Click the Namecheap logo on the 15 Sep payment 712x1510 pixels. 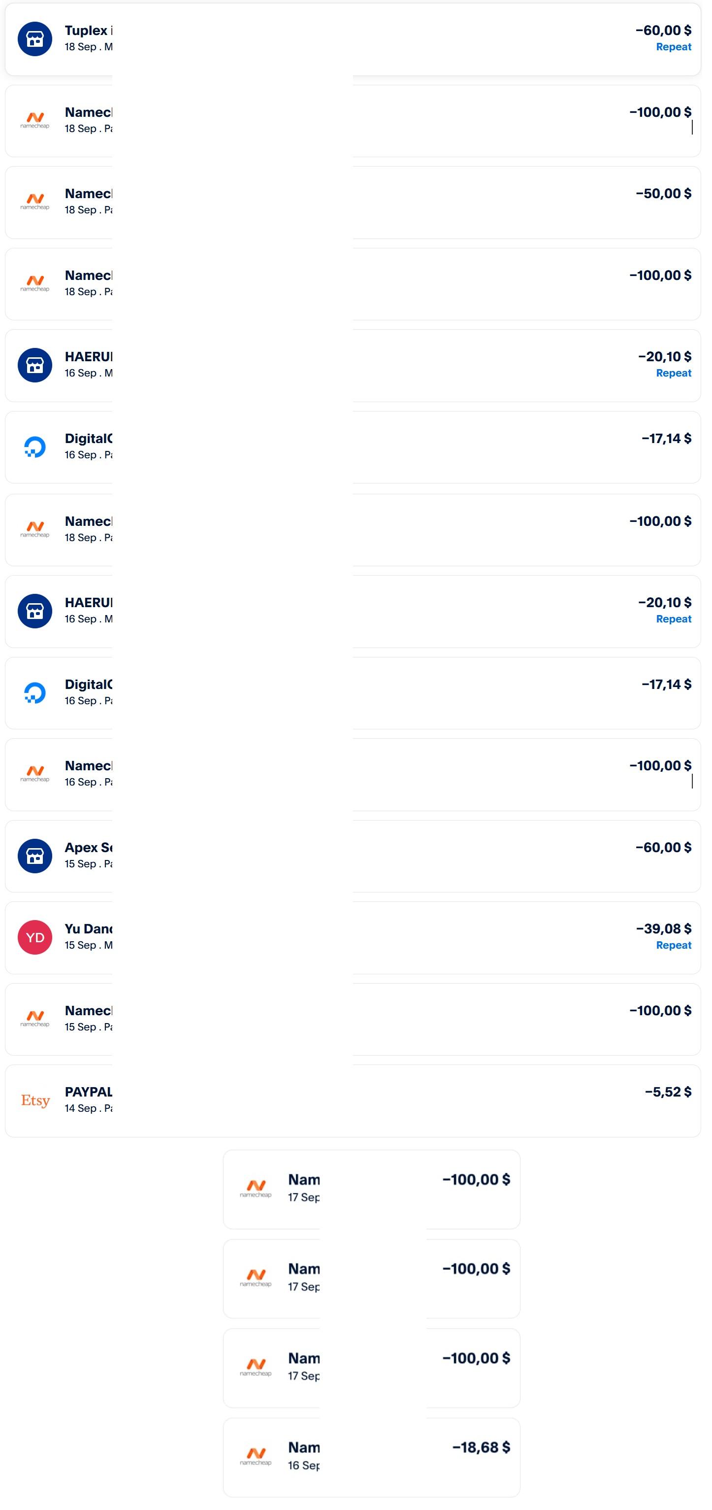click(35, 1019)
